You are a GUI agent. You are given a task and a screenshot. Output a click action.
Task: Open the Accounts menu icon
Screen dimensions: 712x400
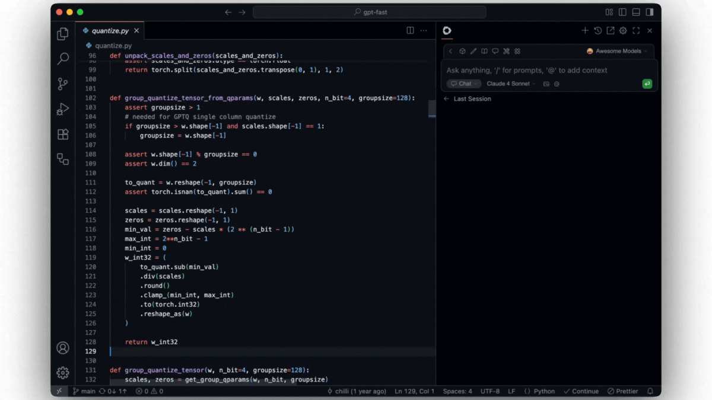(63, 348)
